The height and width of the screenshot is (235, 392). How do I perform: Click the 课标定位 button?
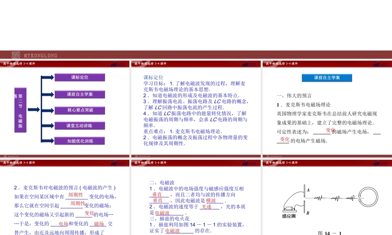point(80,77)
